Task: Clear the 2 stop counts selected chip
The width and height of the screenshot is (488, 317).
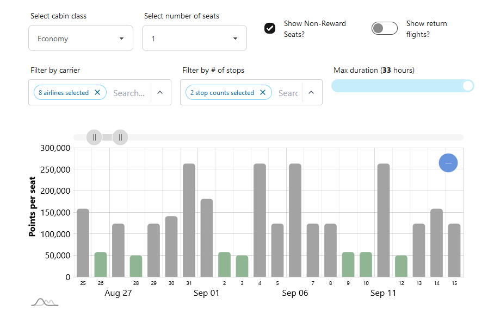Action: (263, 92)
